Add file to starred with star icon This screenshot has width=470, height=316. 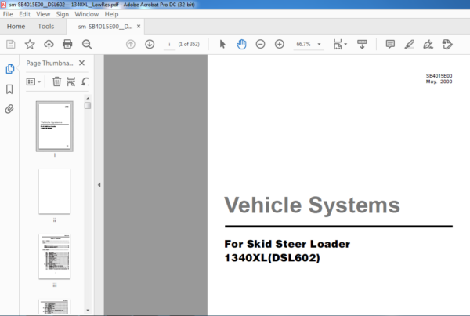coord(30,45)
